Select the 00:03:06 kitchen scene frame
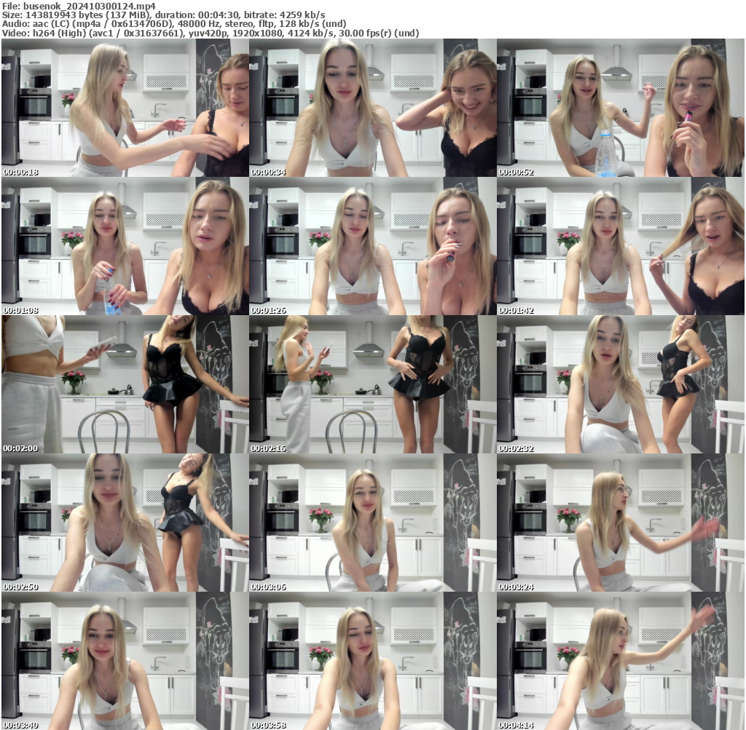Image resolution: width=746 pixels, height=730 pixels. (372, 521)
